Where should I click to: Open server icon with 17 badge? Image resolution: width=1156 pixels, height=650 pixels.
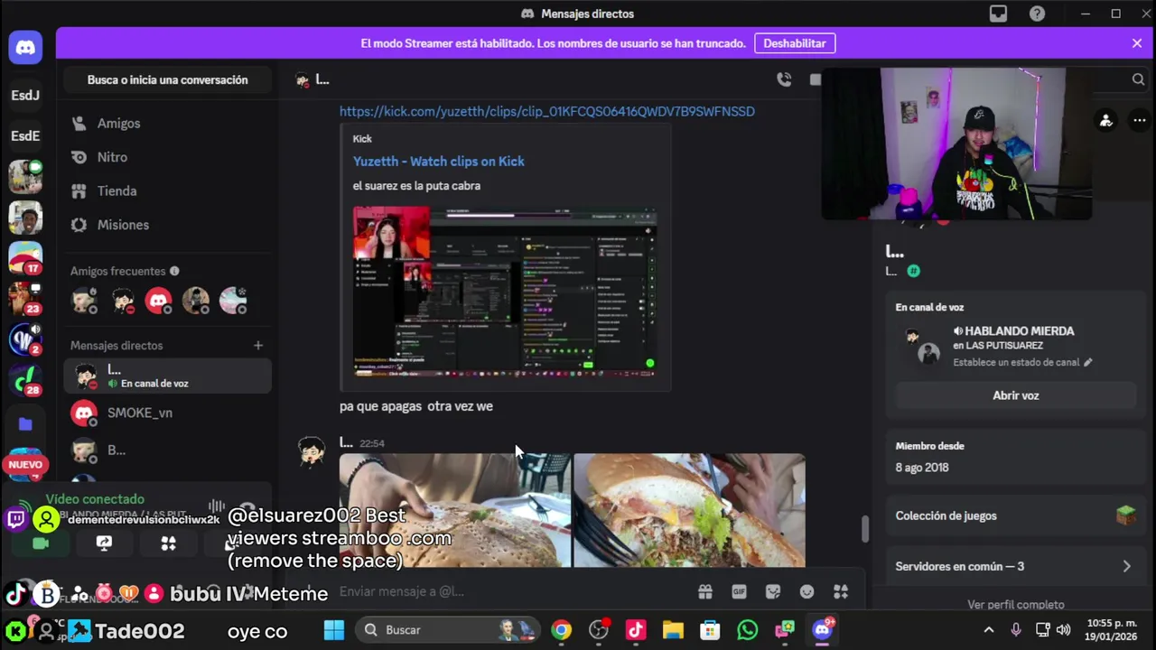tap(25, 258)
